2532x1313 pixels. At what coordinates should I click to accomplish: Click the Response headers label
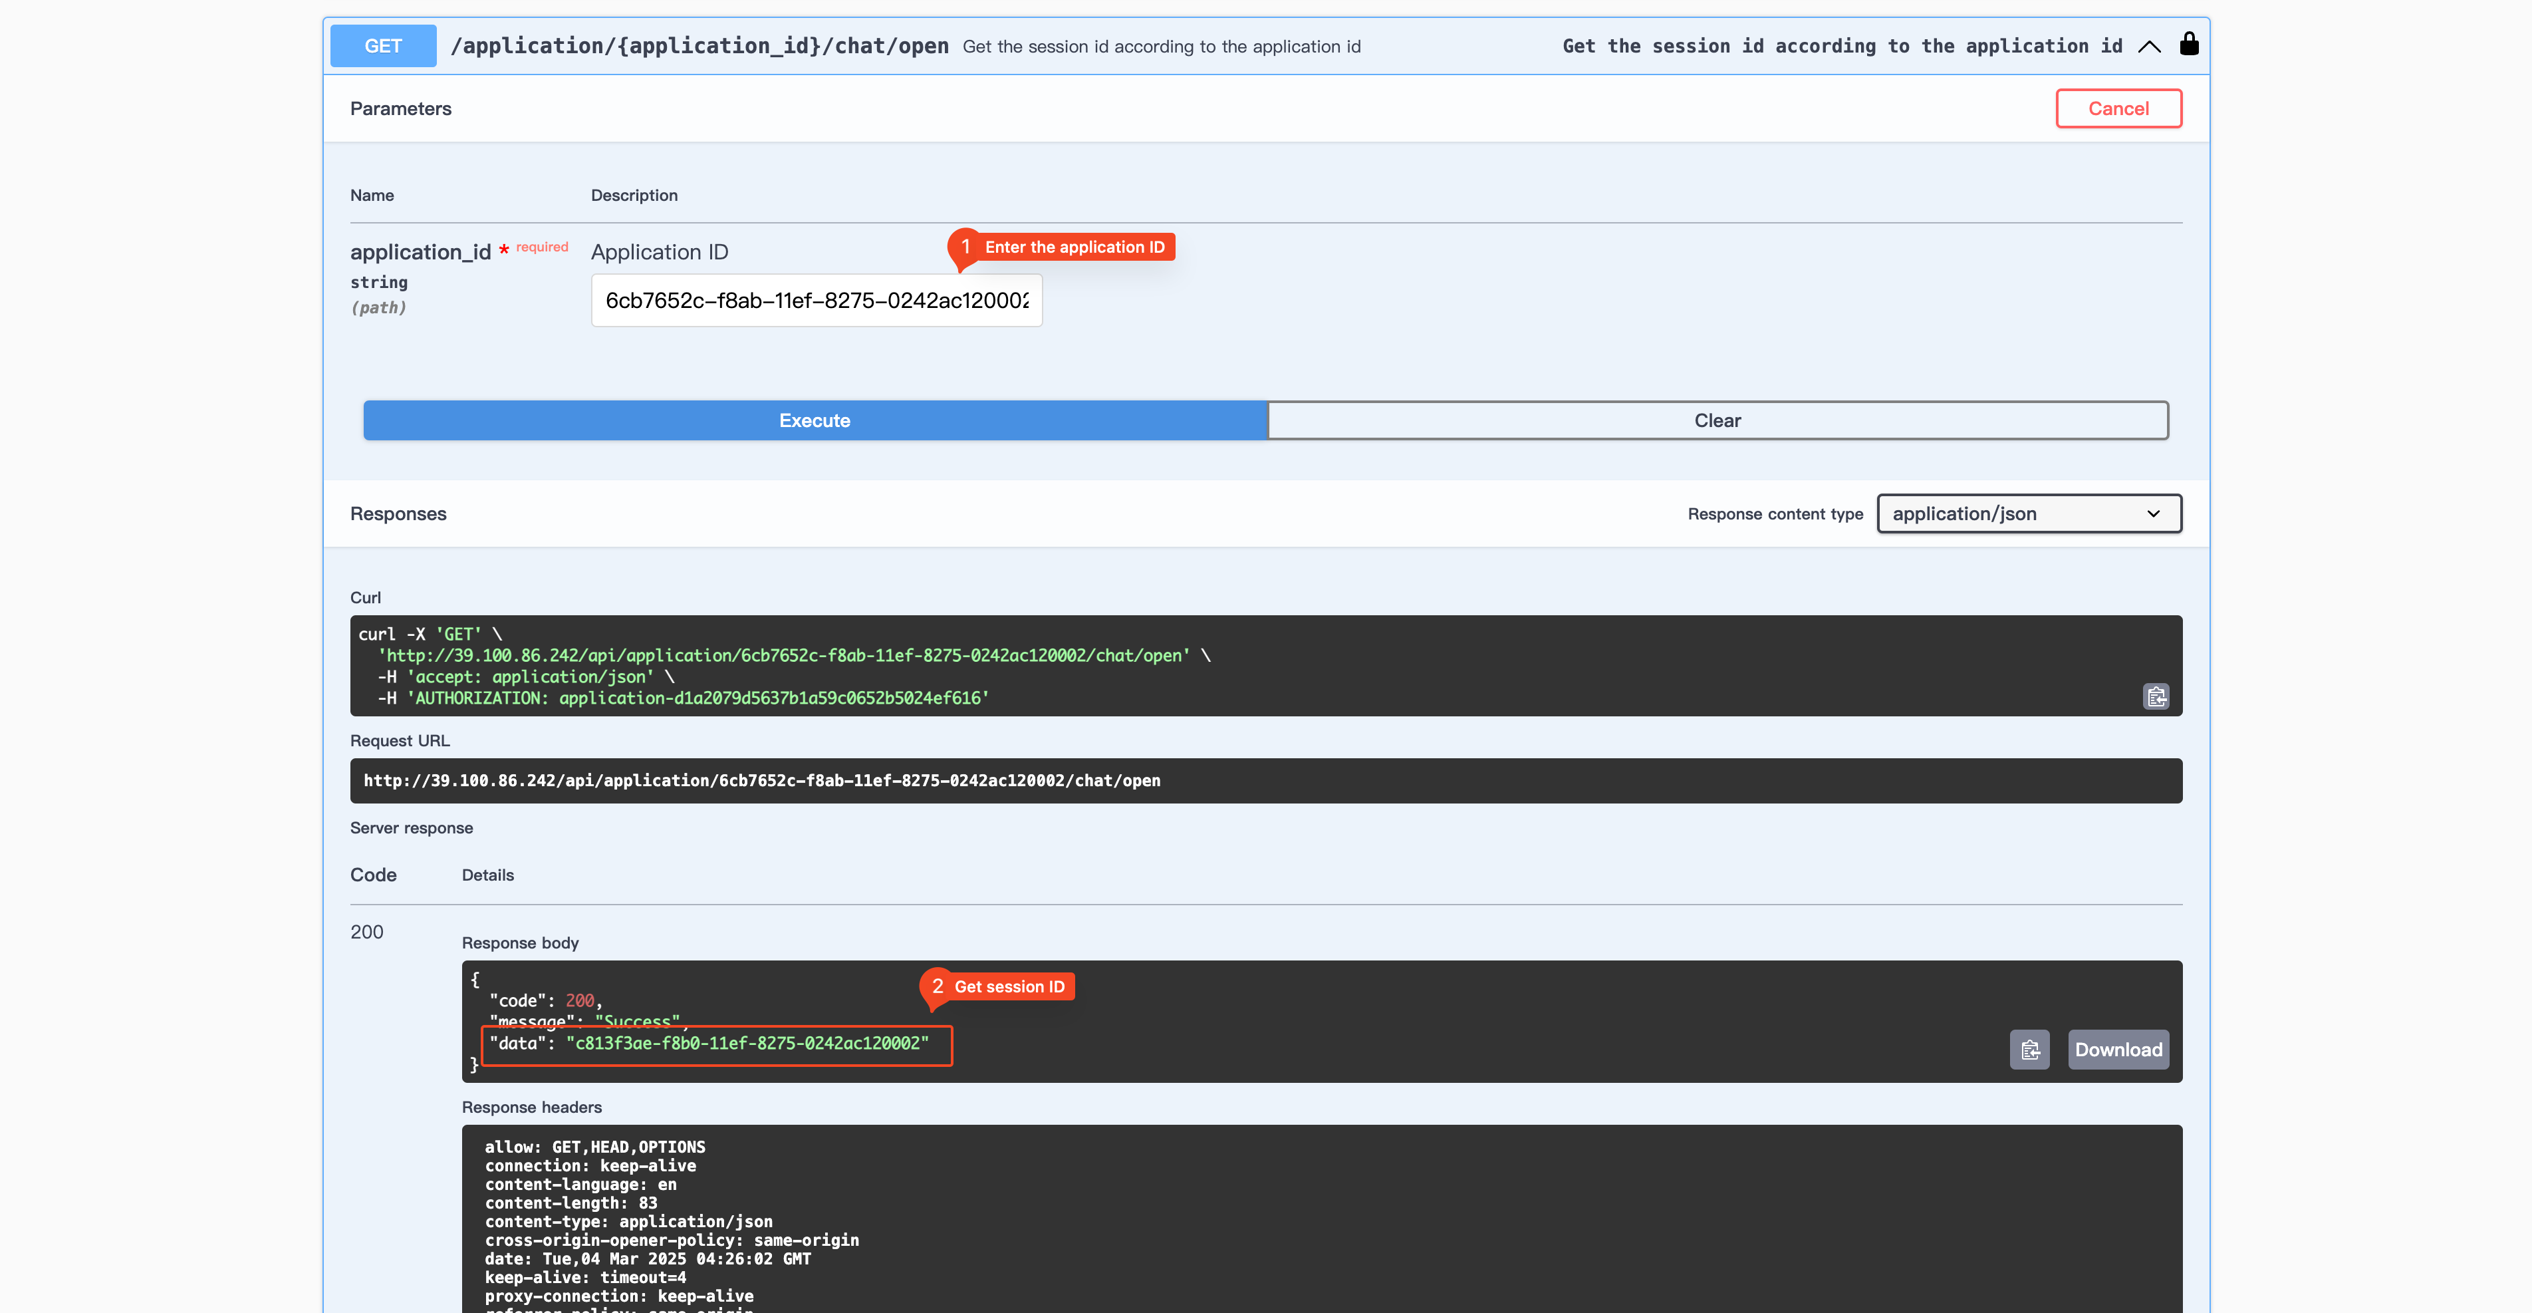click(532, 1106)
